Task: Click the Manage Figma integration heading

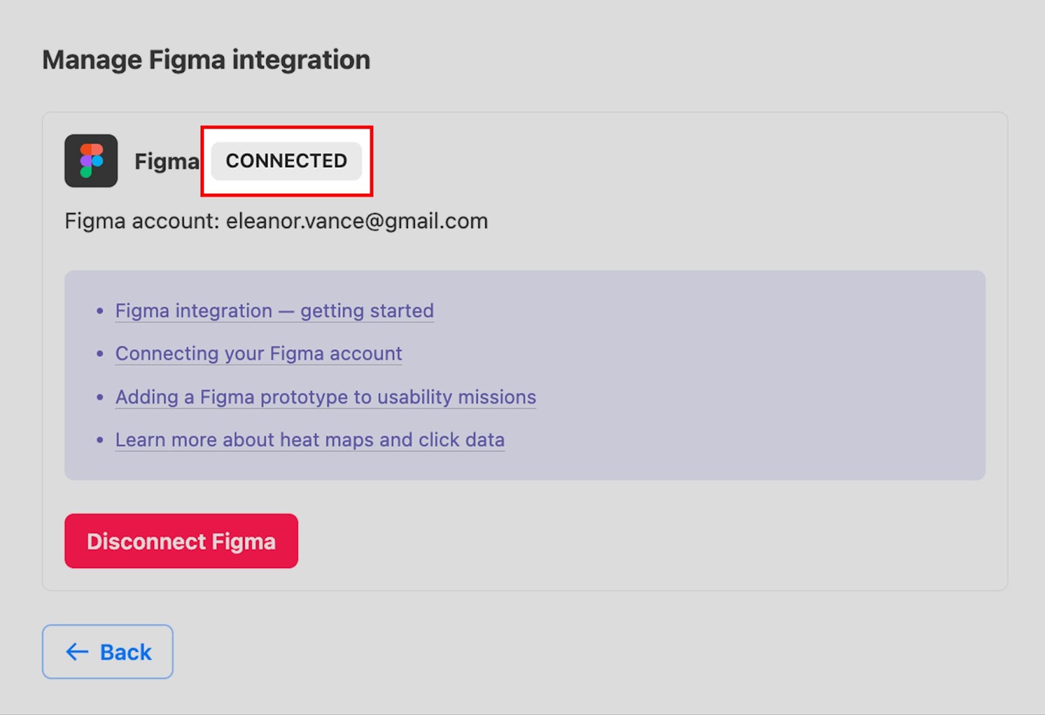Action: 206,60
